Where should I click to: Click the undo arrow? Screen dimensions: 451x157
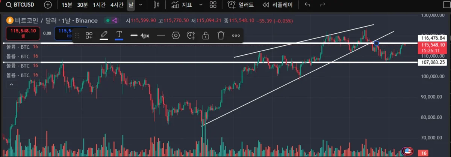coord(307,5)
